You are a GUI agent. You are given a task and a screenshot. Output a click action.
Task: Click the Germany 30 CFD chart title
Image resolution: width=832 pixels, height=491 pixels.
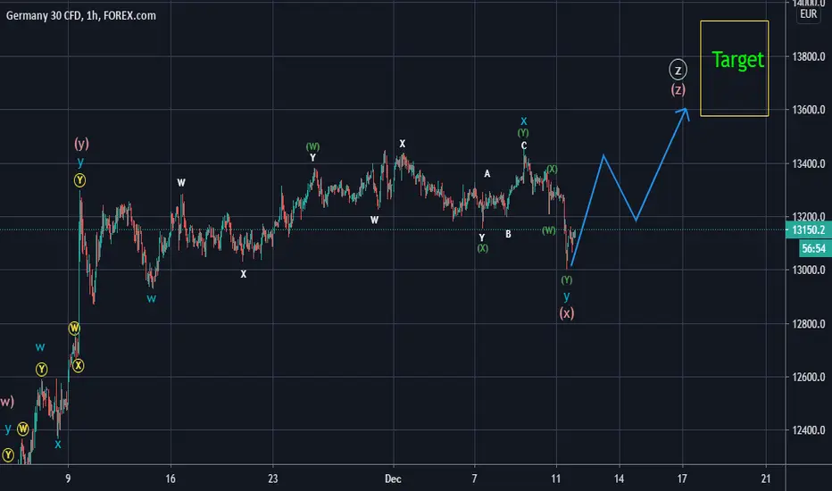[x=81, y=16]
